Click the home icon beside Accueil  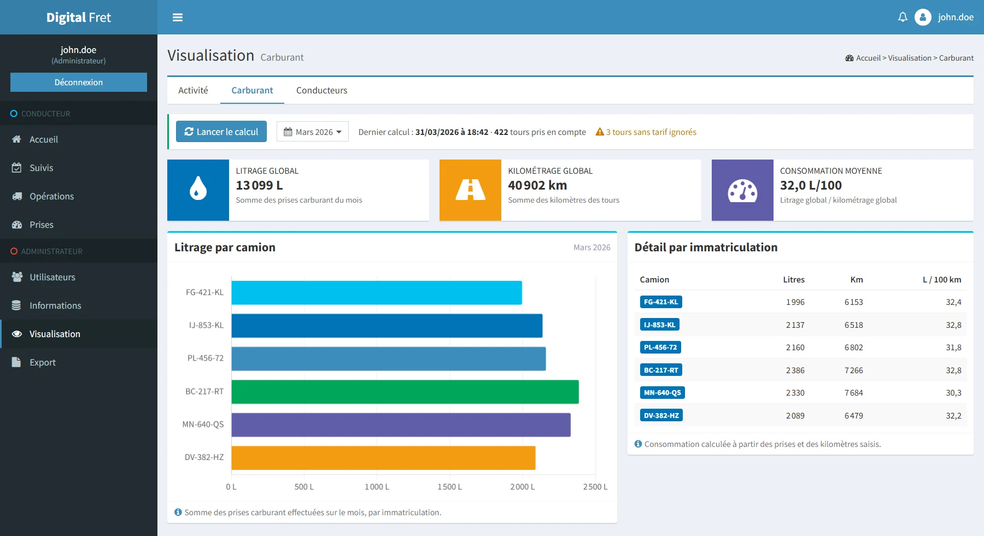[x=17, y=139]
